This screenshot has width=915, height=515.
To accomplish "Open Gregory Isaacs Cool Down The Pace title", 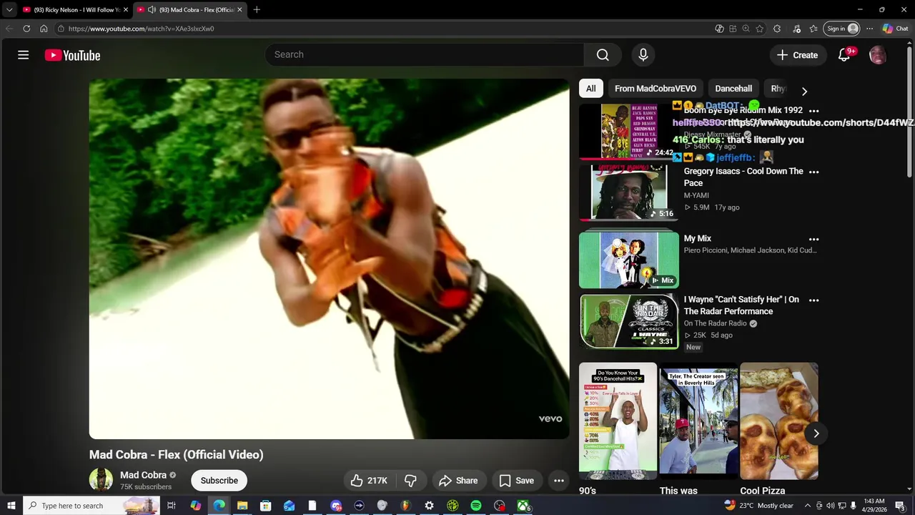I will click(743, 177).
